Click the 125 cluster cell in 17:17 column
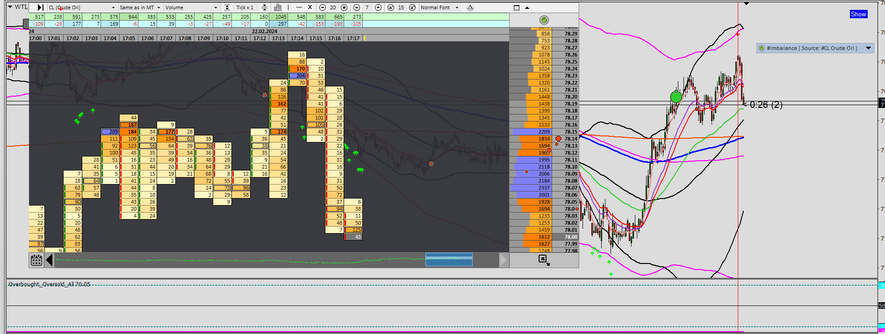The height and width of the screenshot is (334, 885). click(353, 230)
